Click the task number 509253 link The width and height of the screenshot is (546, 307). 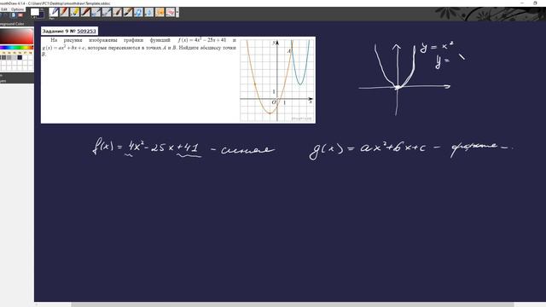coord(86,31)
